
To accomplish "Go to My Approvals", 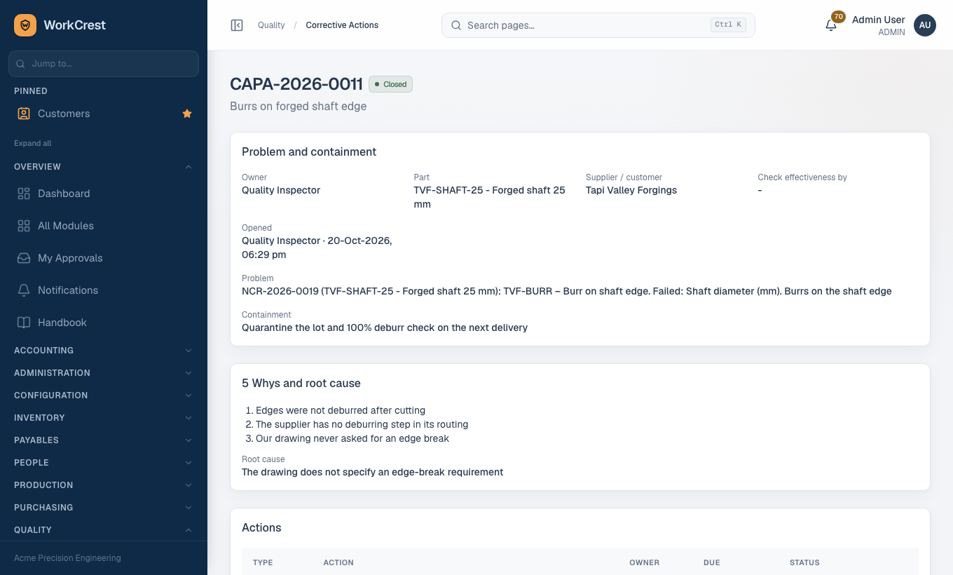I will [104, 258].
